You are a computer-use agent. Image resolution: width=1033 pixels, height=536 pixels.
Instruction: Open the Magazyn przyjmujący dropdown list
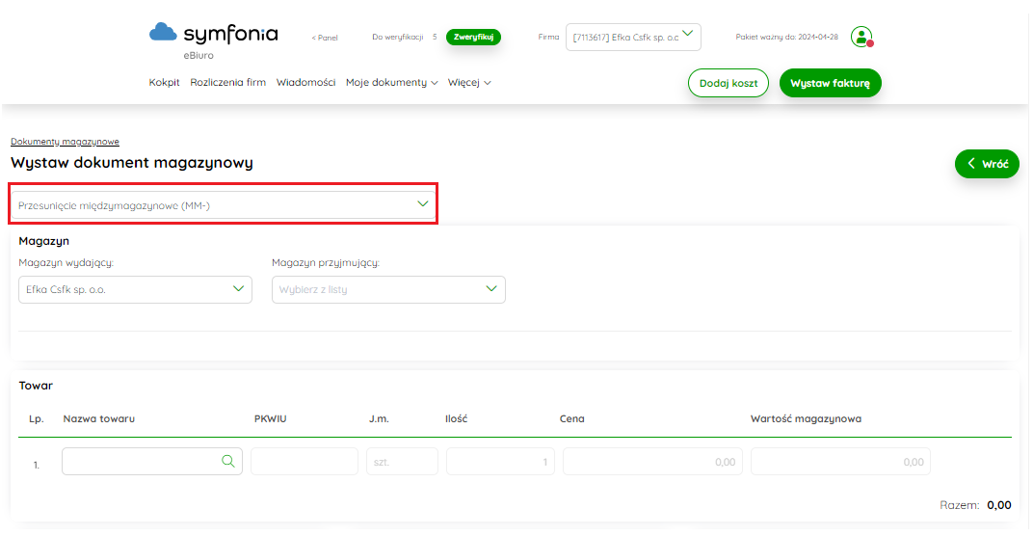[x=388, y=289]
